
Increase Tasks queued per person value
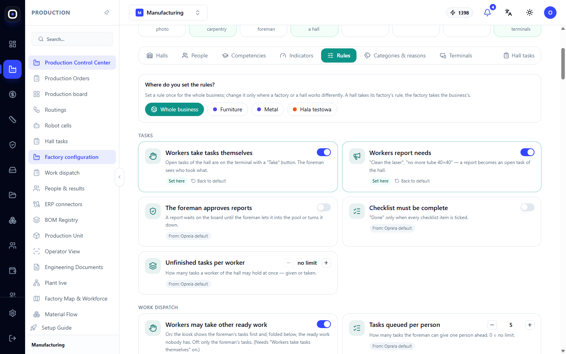tap(530, 325)
